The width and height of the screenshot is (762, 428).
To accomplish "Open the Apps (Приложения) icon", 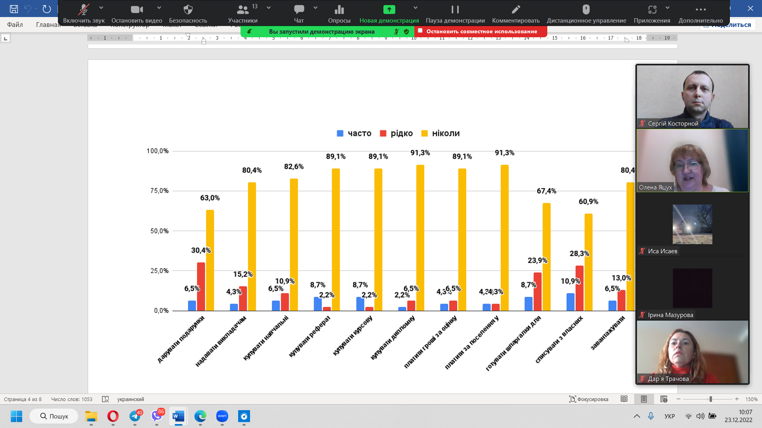I will [652, 10].
